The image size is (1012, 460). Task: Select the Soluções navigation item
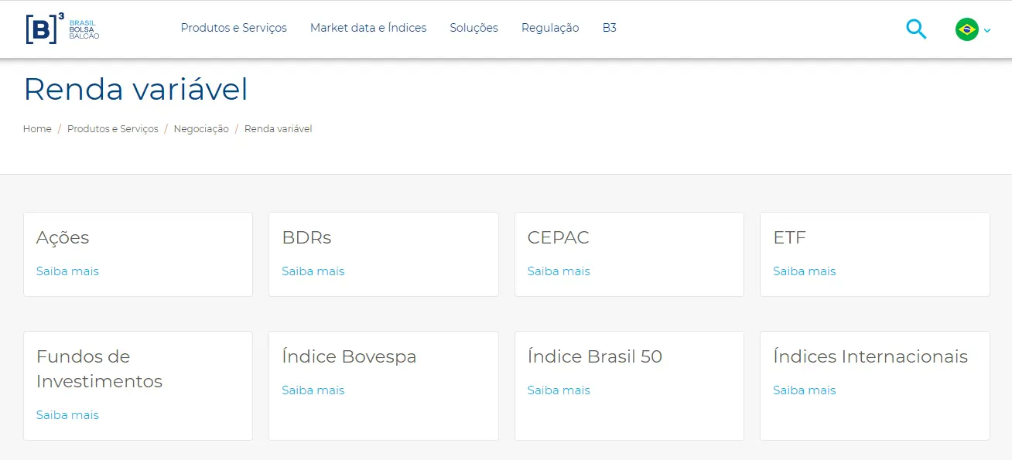474,28
